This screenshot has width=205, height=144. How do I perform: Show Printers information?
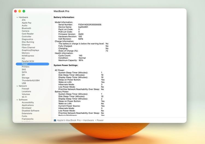(25, 67)
